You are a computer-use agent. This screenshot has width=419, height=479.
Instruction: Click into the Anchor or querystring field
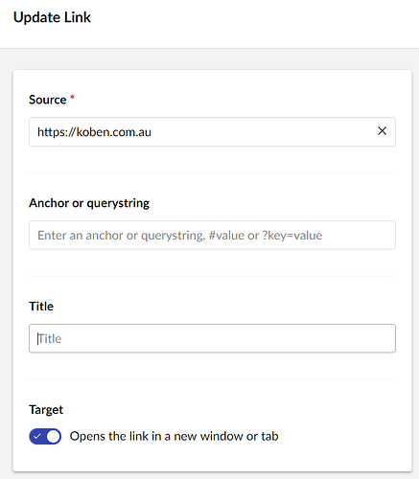pos(212,235)
